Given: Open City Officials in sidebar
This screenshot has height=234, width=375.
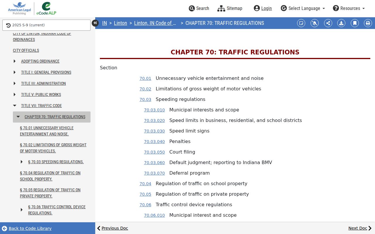Looking at the screenshot, I should point(26,50).
